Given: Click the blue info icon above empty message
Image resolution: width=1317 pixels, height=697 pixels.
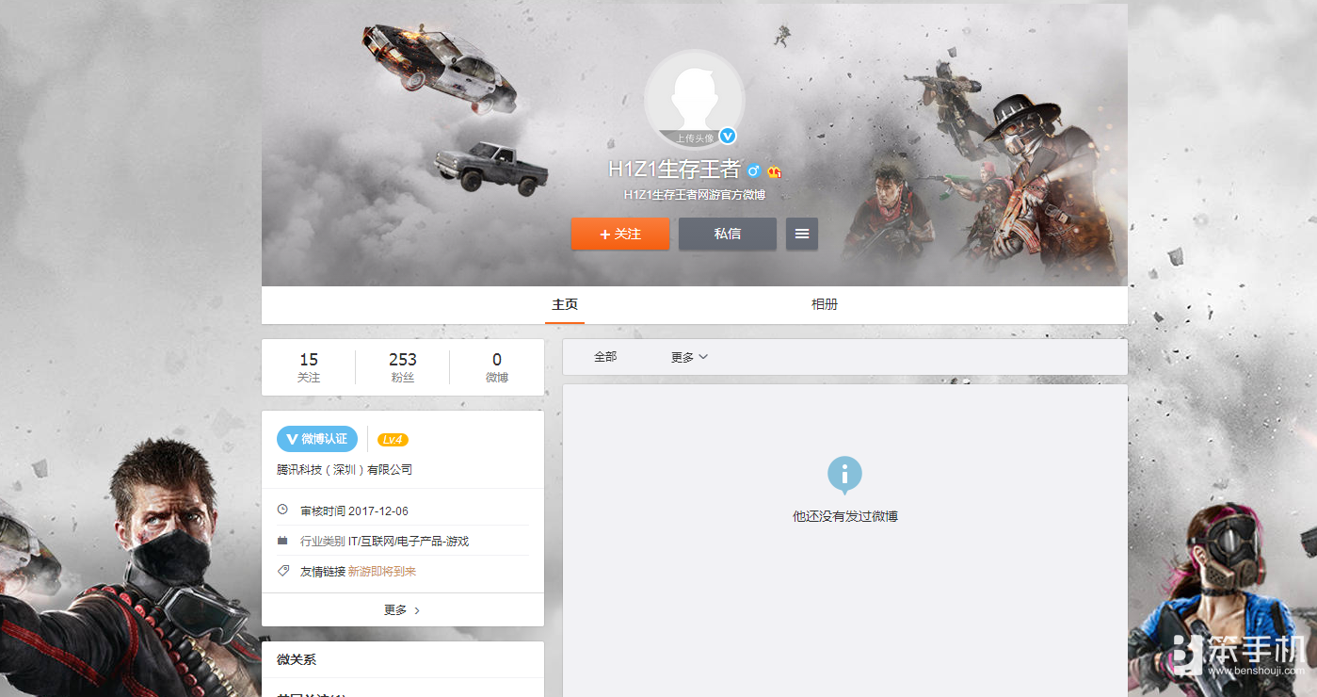Looking at the screenshot, I should tap(844, 475).
